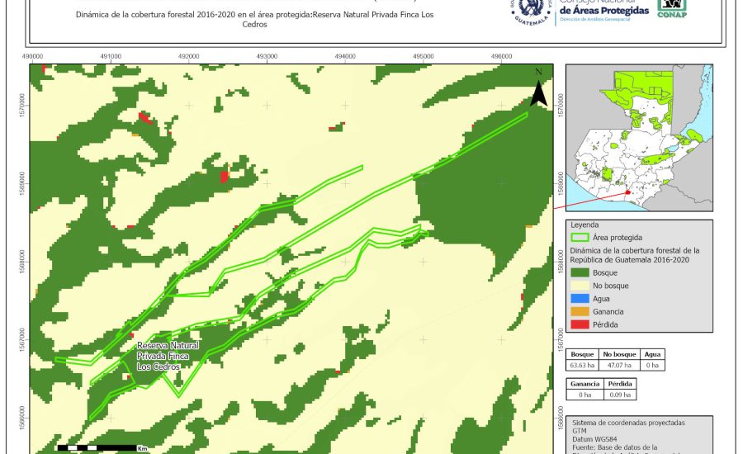743x454 pixels.
Task: Click the Pérdida 0.09 ha table value
Action: 620,395
